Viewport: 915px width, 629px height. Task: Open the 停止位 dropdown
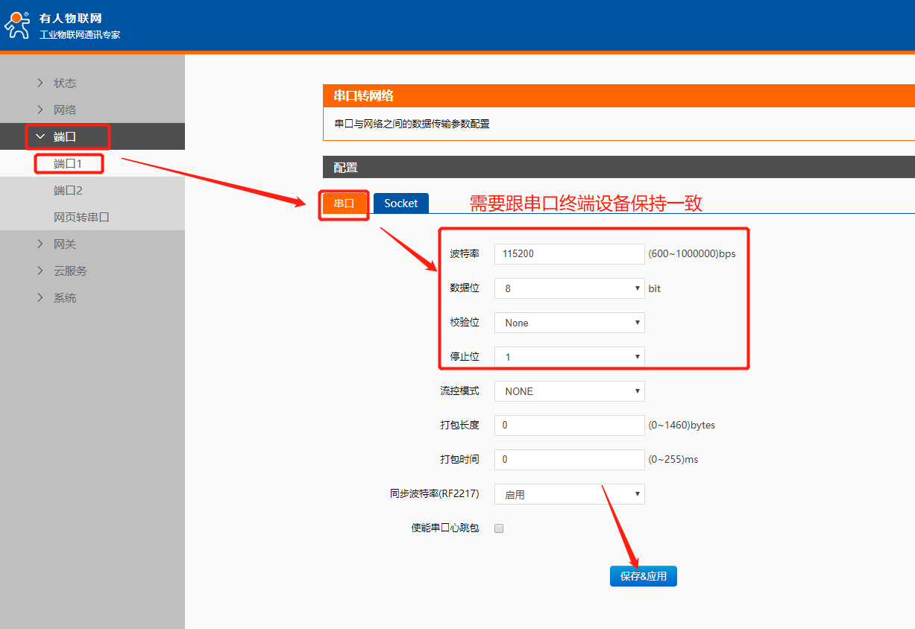pos(569,357)
